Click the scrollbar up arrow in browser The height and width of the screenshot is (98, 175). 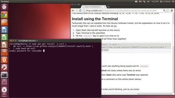(x=174, y=14)
